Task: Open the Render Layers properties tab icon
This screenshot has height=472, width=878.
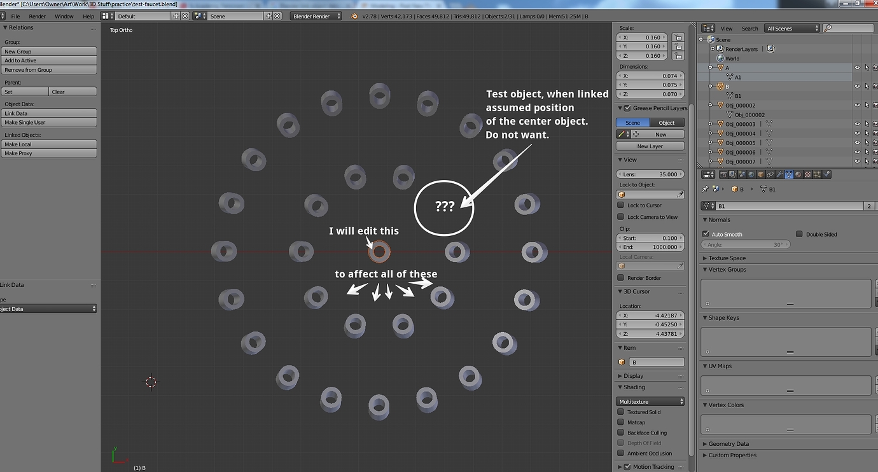Action: 733,174
